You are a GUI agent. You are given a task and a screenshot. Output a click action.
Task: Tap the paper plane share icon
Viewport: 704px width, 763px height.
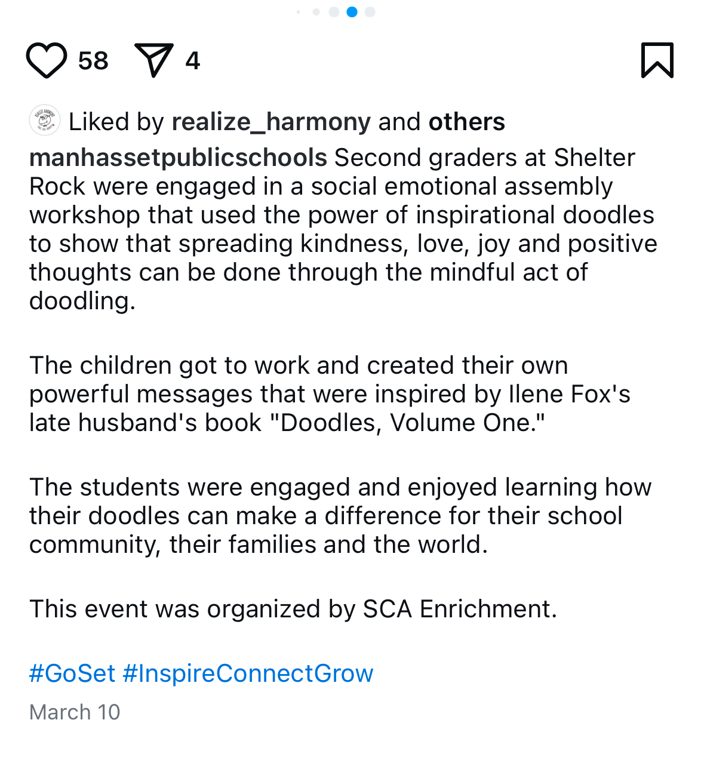coord(153,60)
